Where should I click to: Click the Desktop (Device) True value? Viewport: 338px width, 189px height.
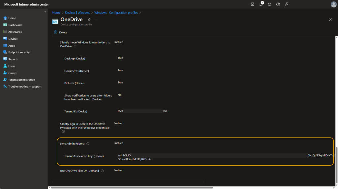120,58
